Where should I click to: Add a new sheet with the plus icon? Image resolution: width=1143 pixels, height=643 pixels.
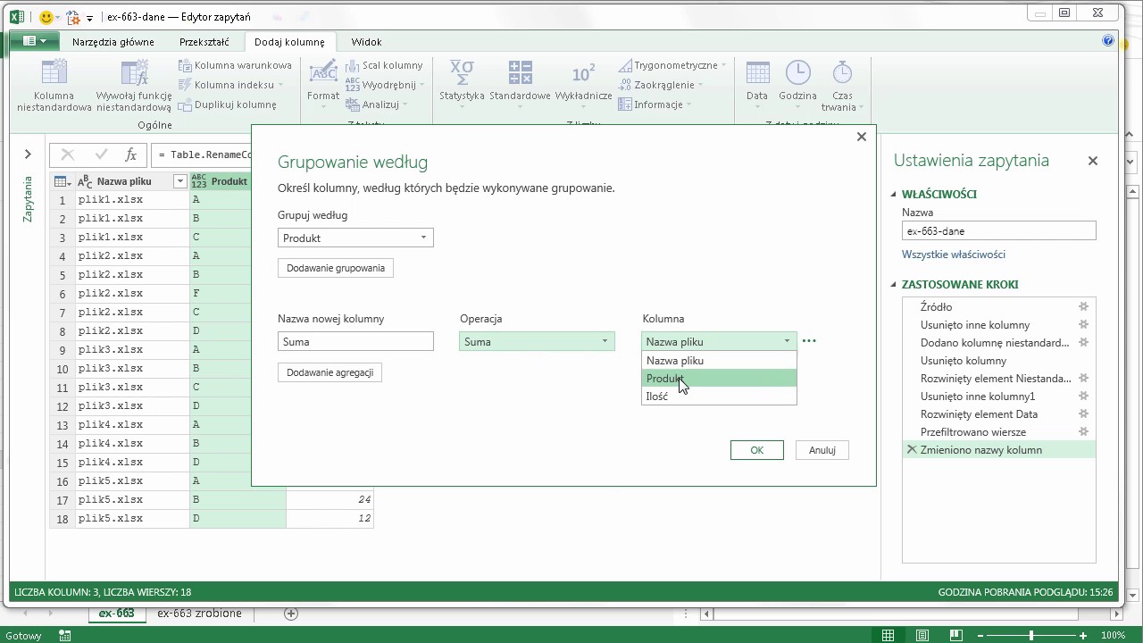(290, 614)
